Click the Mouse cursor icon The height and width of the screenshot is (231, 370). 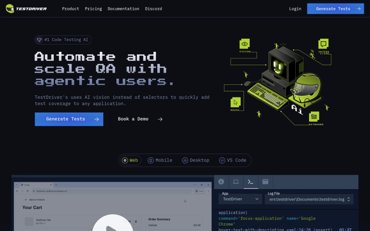click(x=235, y=102)
